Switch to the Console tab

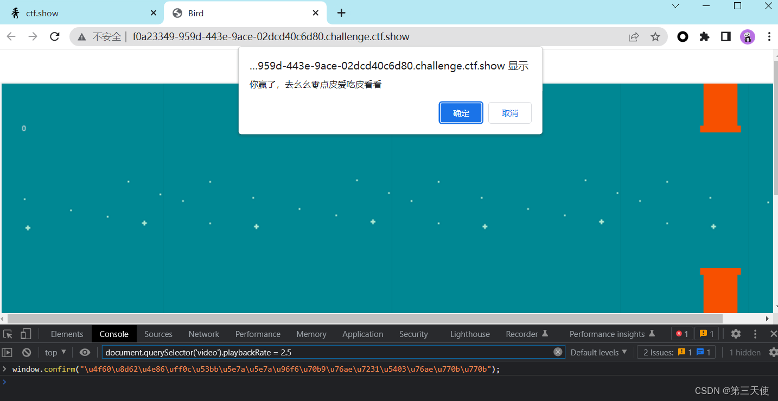pos(114,334)
